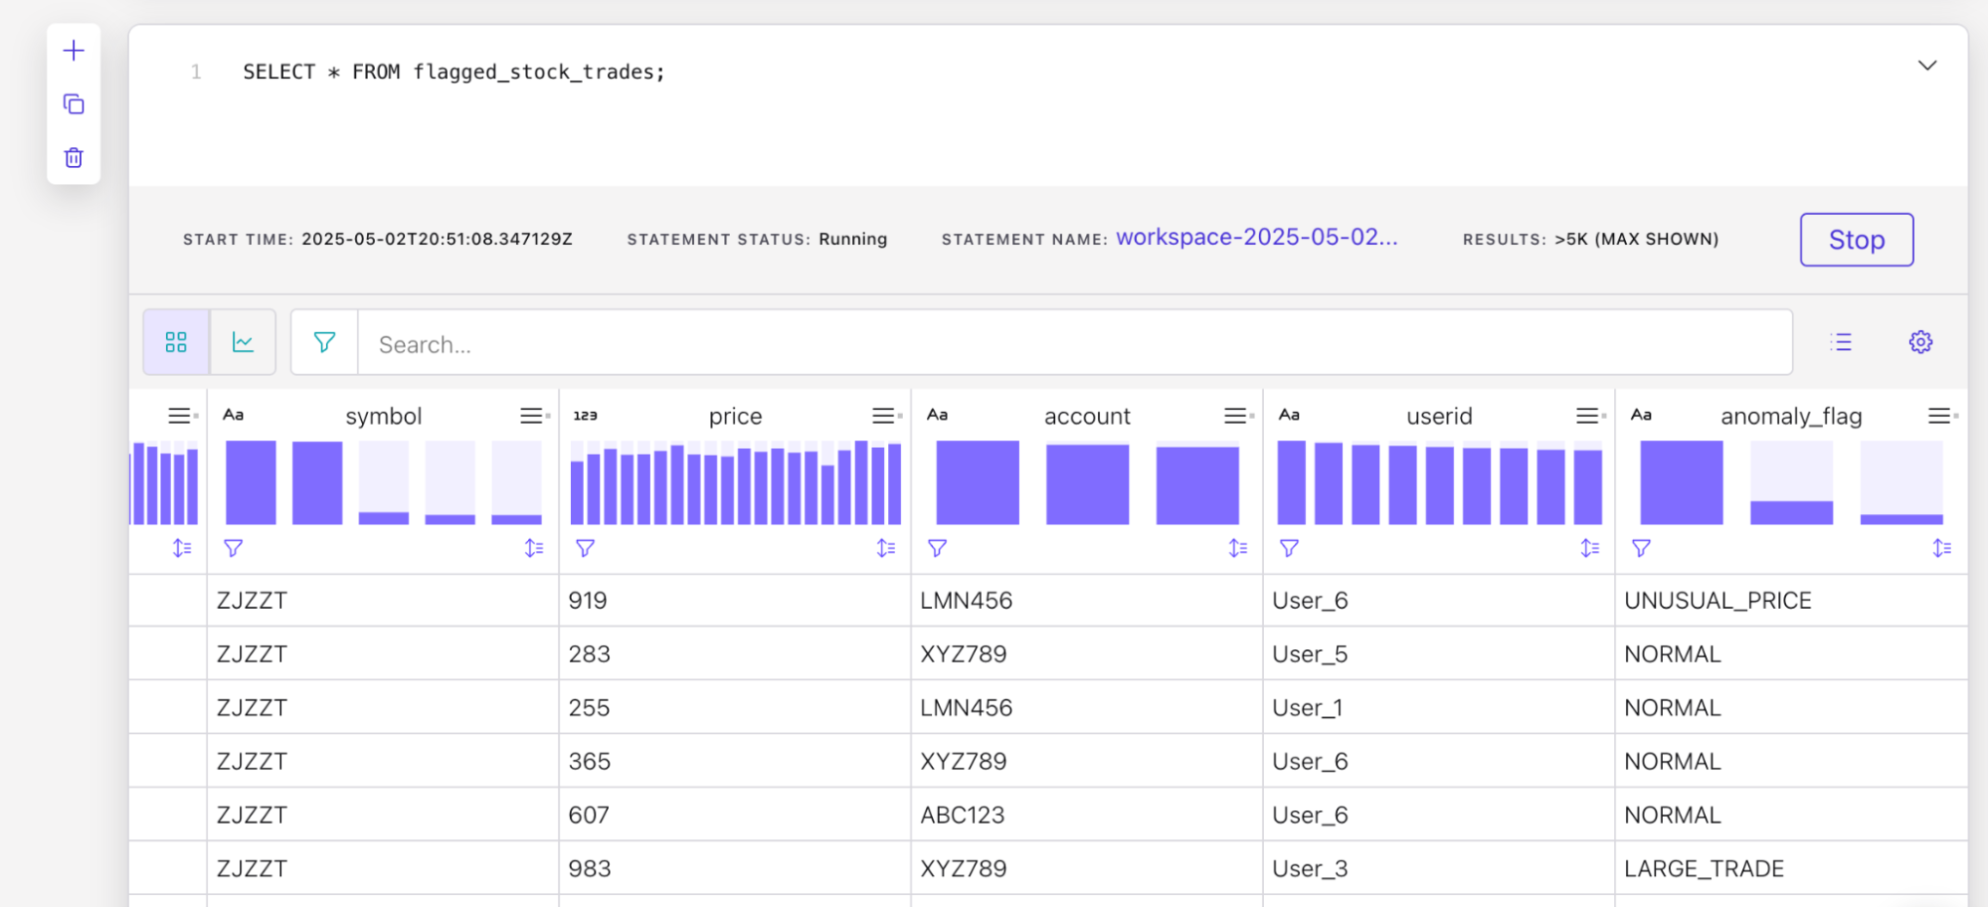Screen dimensions: 1988x907
Task: Click the symbol column text-type icon
Action: tap(234, 415)
